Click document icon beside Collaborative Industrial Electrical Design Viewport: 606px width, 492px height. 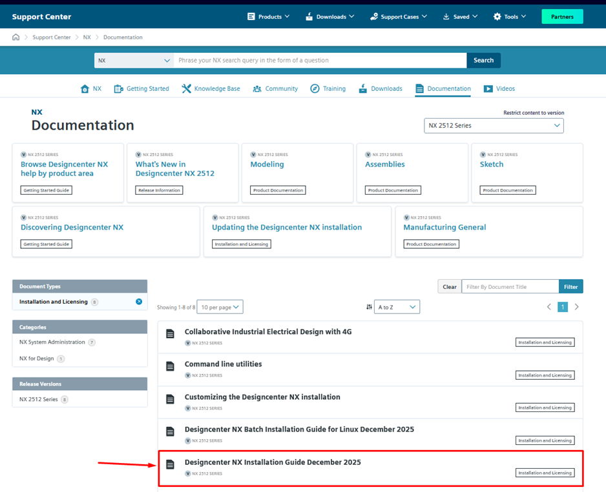[171, 334]
